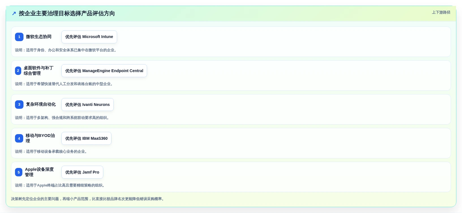Click the number 2 step badge
The image size is (462, 213).
pos(18,71)
